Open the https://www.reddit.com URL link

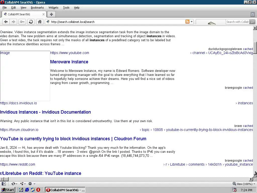(x=18, y=164)
